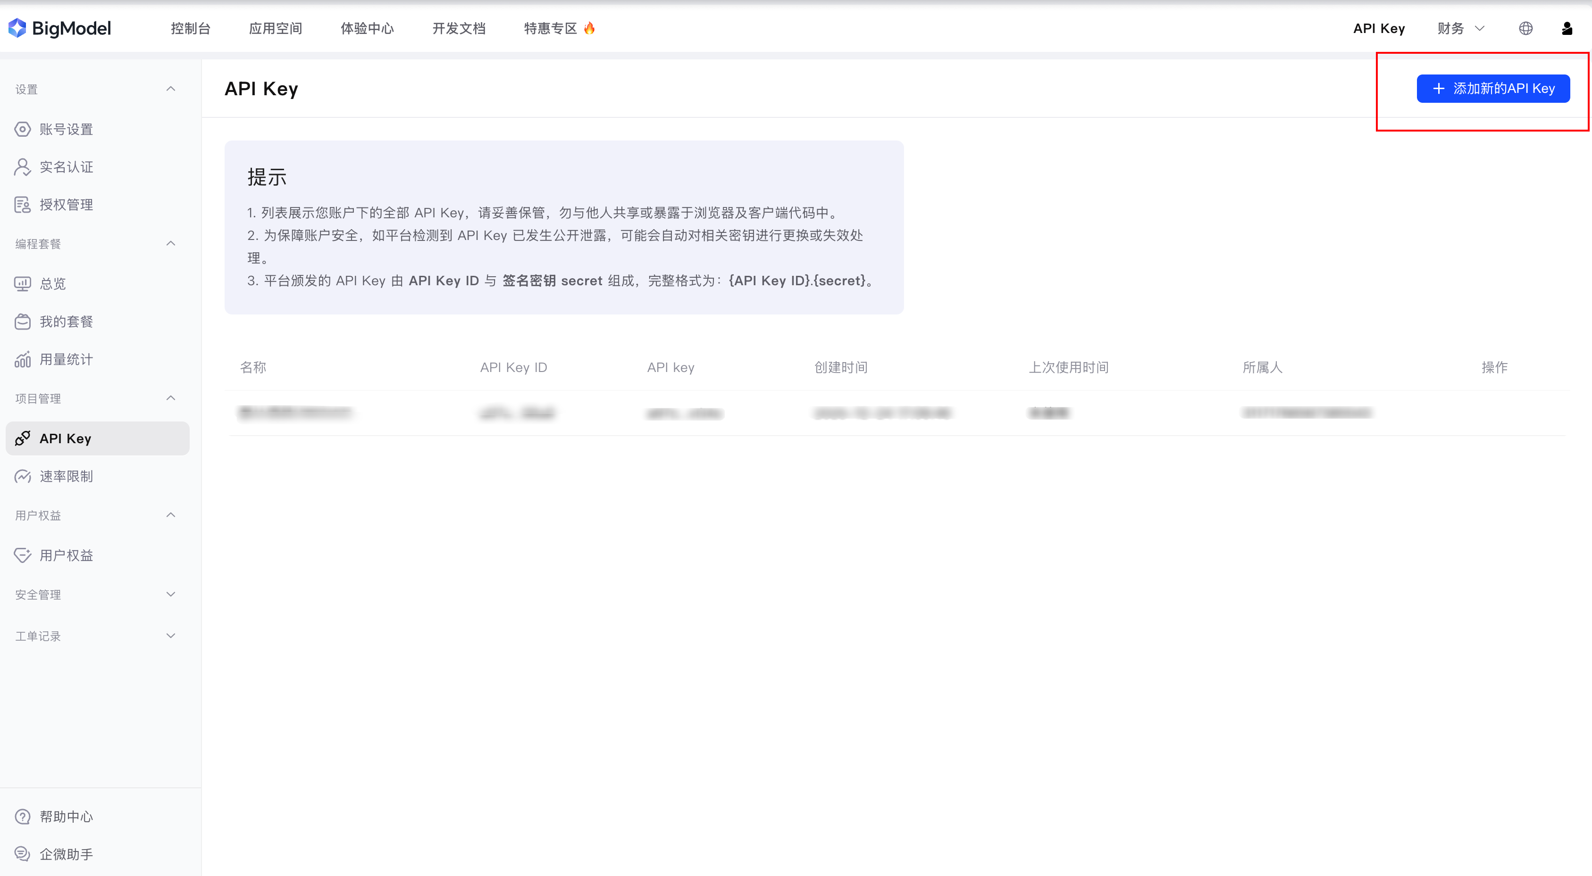Image resolution: width=1592 pixels, height=876 pixels.
Task: Expand the 工单记录 sidebar section
Action: (171, 635)
